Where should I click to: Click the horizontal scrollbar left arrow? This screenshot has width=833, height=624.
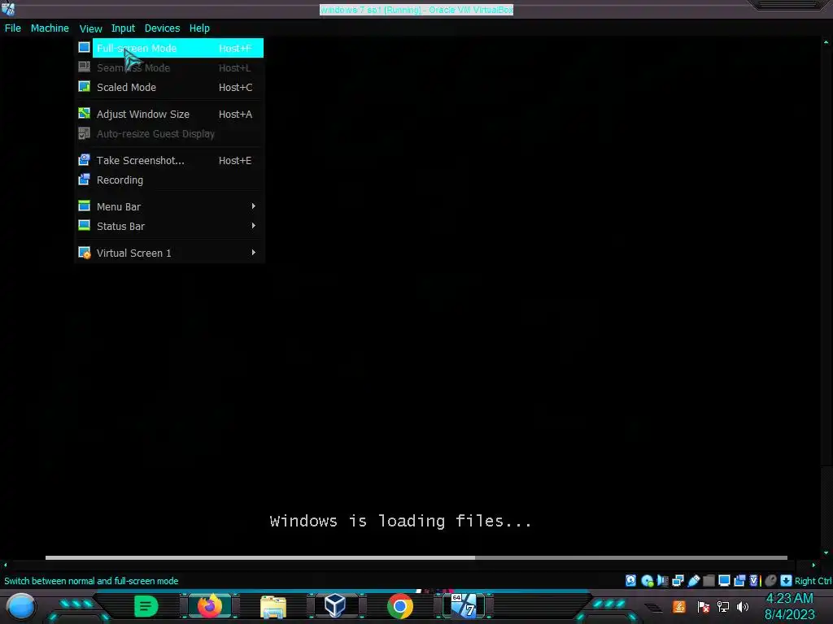(5, 565)
